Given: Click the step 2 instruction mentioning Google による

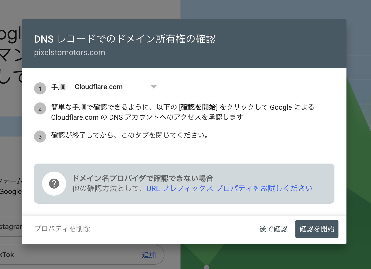Looking at the screenshot, I should 182,112.
